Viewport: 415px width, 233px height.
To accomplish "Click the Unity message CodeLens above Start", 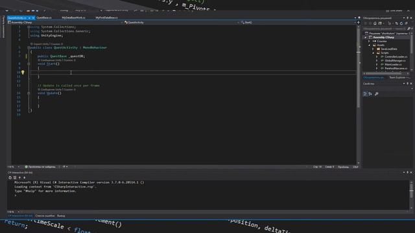I will 56,60.
